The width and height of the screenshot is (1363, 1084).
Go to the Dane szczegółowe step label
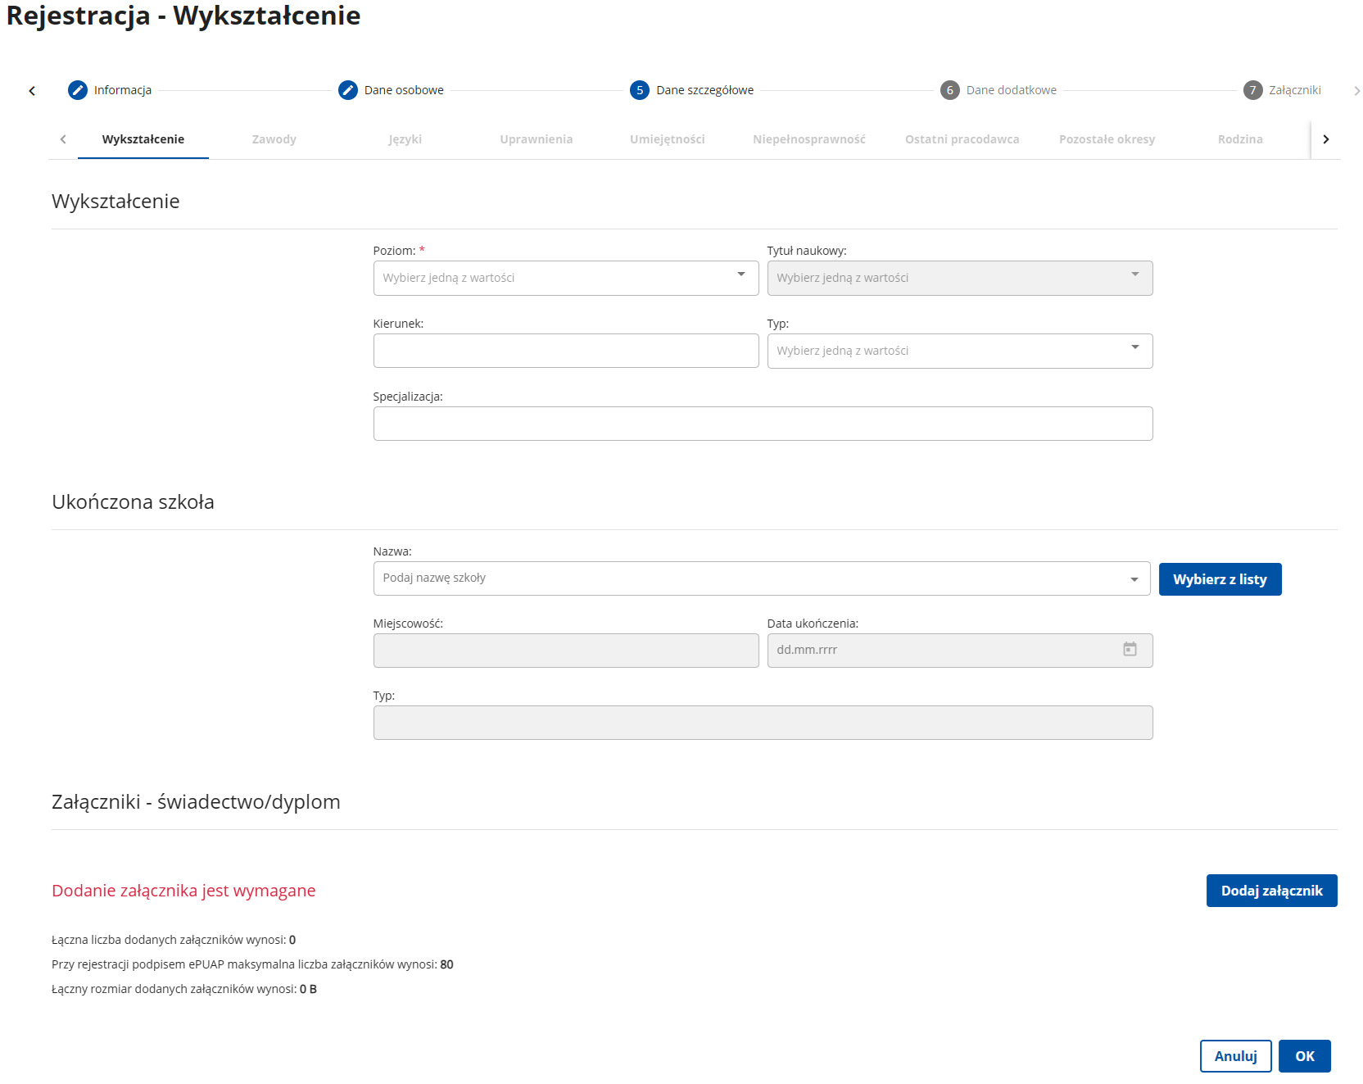click(705, 90)
